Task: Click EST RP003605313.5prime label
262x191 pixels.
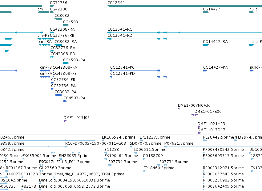Action: (x=223, y=156)
